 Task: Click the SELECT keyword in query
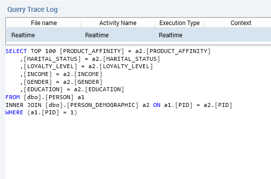click(16, 51)
